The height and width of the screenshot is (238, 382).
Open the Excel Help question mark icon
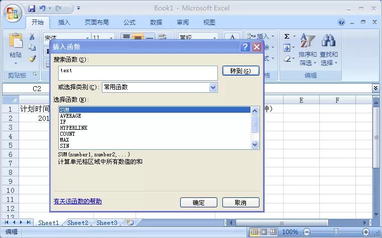[x=341, y=23]
